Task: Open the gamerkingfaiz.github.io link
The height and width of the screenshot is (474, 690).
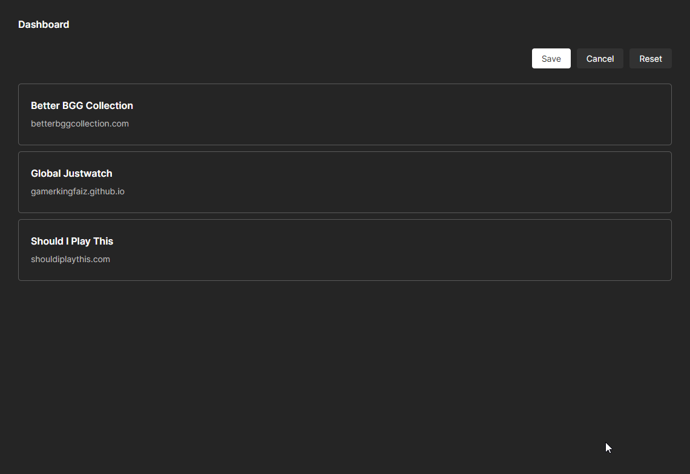Action: 77,191
